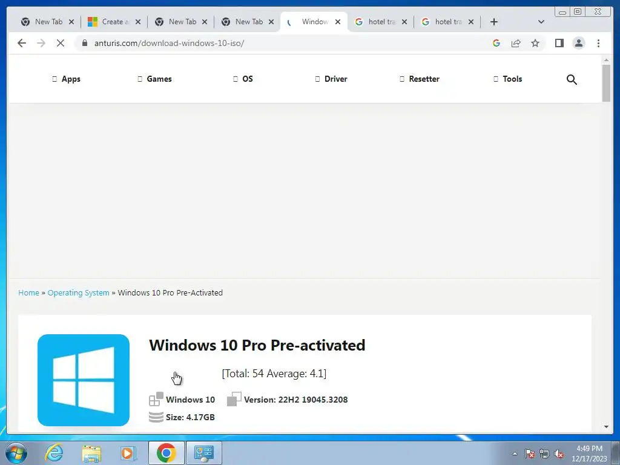Image resolution: width=620 pixels, height=465 pixels.
Task: Click the site lock icon
Action: (85, 43)
